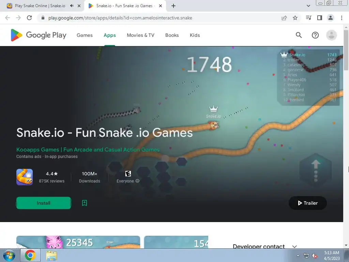The width and height of the screenshot is (349, 262).
Task: Click Chrome in the taskbar
Action: [x=30, y=255]
